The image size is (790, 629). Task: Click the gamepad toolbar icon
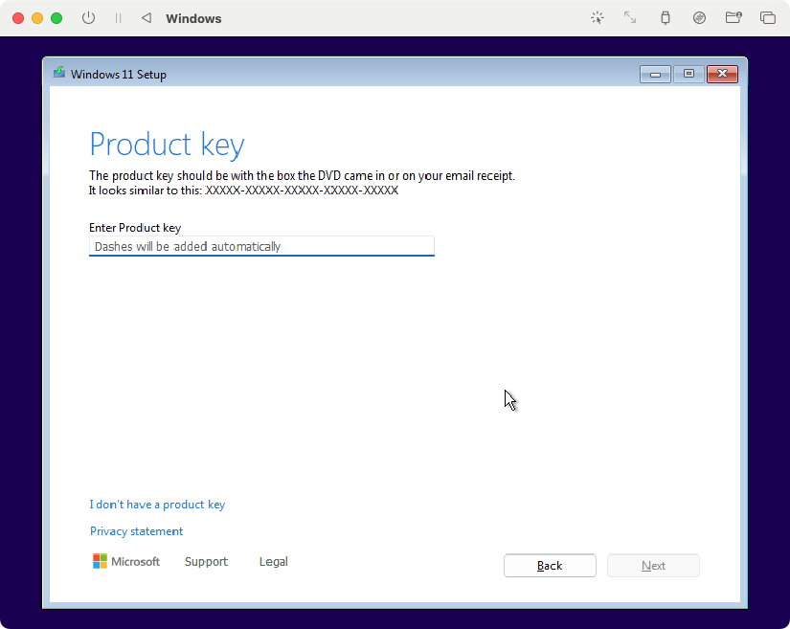[699, 17]
